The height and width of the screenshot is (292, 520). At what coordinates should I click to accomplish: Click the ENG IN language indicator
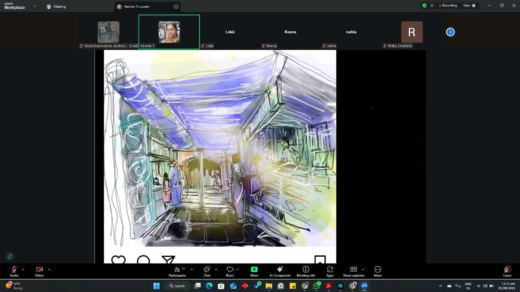coord(468,286)
